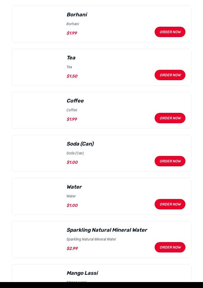The image size is (203, 288).
Task: Click the Borhani image placeholder
Action: [x=38, y=24]
